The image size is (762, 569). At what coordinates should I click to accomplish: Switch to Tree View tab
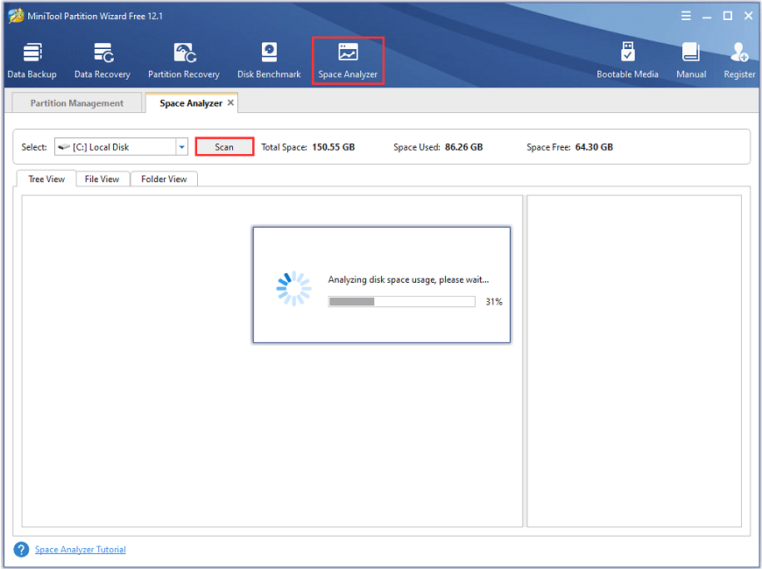click(46, 179)
